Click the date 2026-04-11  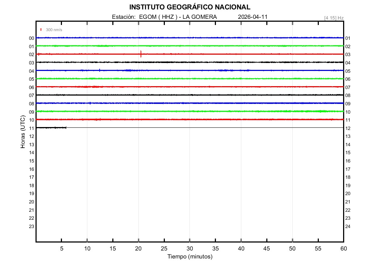point(253,17)
